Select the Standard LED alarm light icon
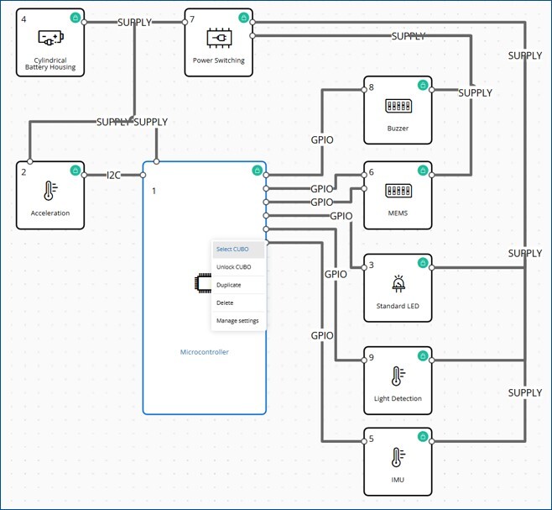This screenshot has width=552, height=510. tap(397, 283)
